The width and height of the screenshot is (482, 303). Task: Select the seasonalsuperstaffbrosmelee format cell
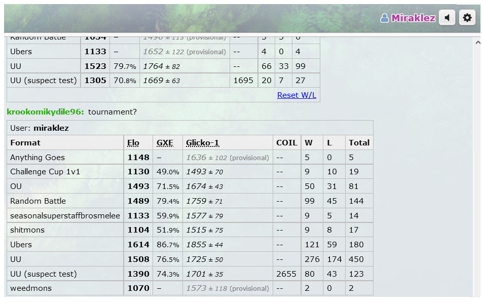[65, 216]
